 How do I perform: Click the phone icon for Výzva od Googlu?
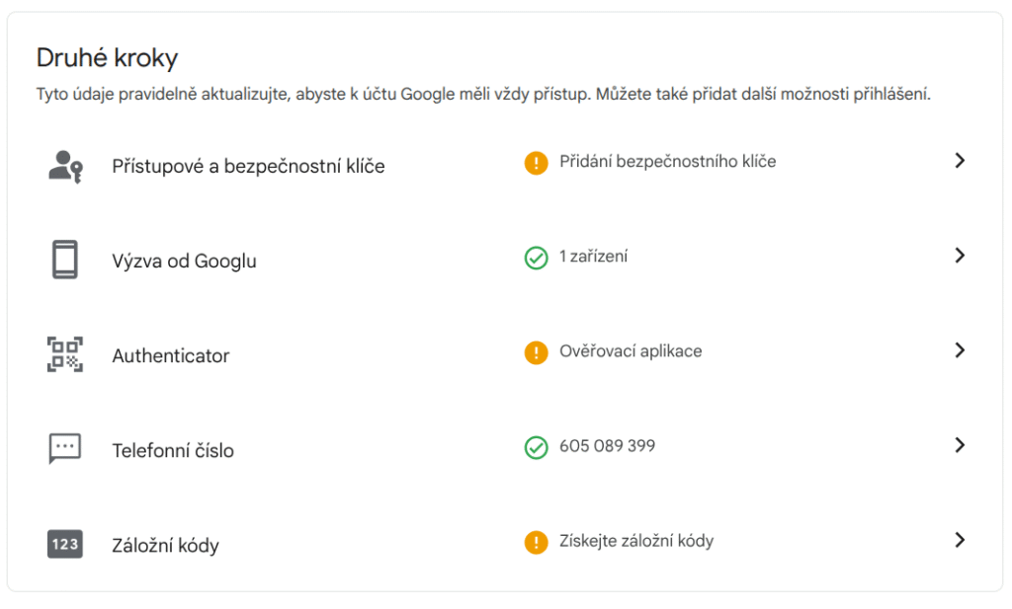(64, 260)
